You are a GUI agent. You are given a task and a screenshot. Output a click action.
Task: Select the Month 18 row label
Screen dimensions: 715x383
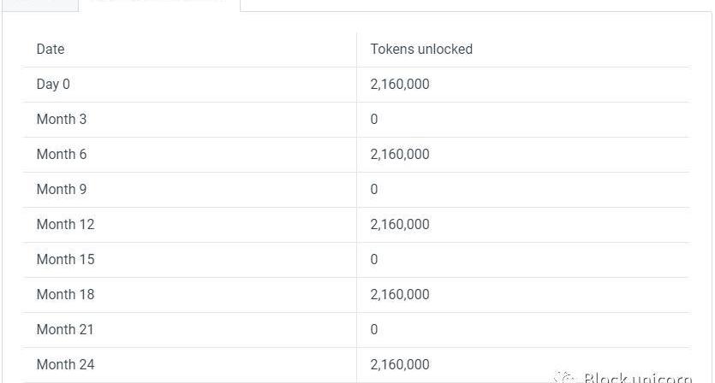[x=65, y=295]
